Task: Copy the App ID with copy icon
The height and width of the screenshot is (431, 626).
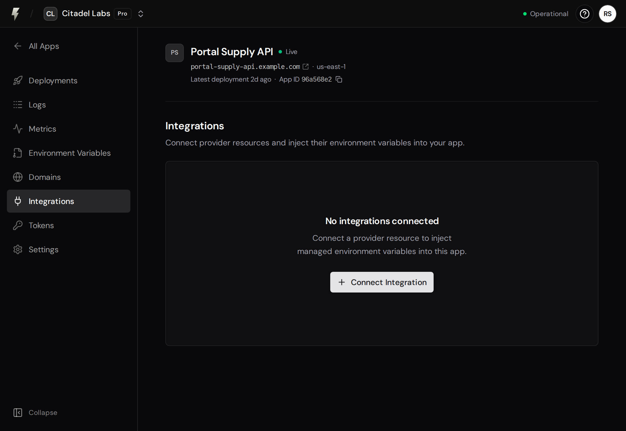Action: click(339, 79)
